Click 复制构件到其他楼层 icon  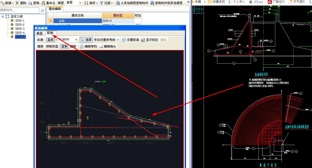click(x=152, y=3)
